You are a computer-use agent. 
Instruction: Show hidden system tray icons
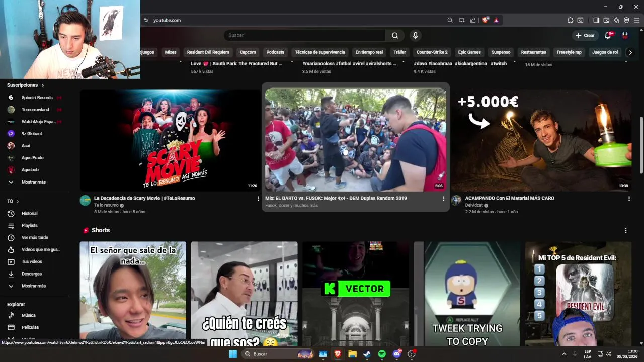pos(564,354)
